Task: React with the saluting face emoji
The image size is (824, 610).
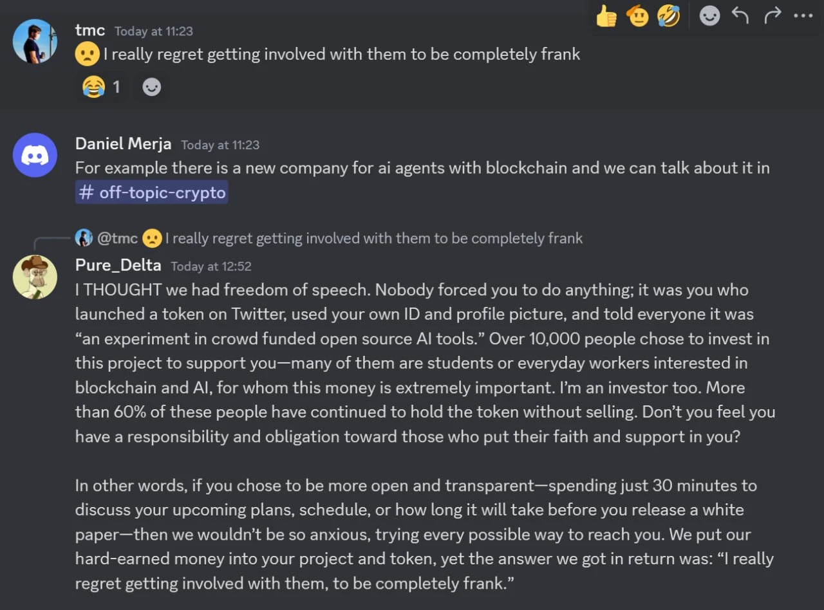Action: pyautogui.click(x=638, y=15)
